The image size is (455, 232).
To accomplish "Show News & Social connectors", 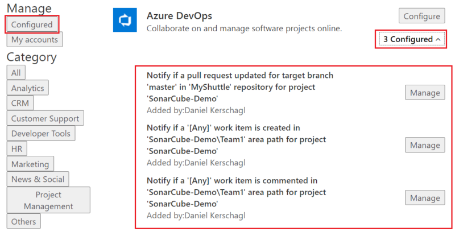I will (x=38, y=179).
